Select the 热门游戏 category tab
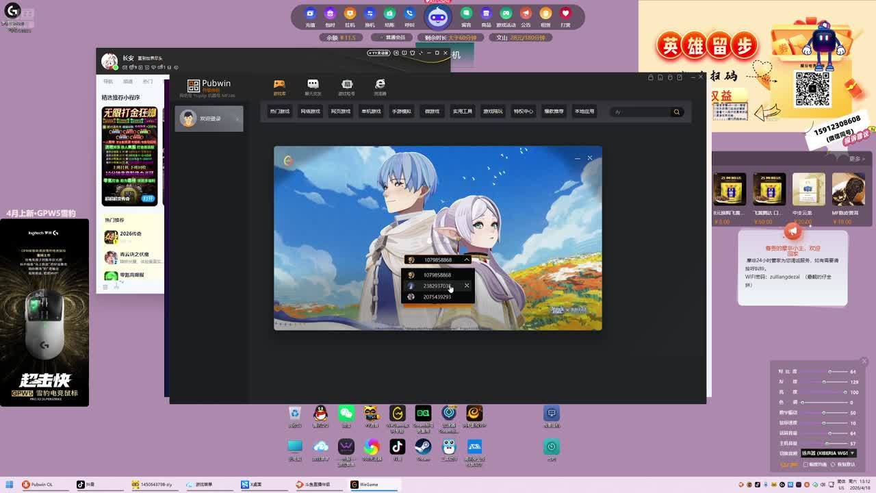 coord(279,112)
